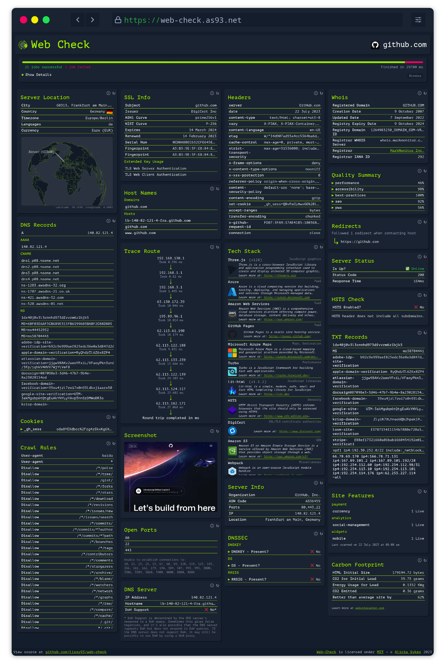The height and width of the screenshot is (664, 446).
Task: Click the DoH Support red X indicator
Action: tap(206, 610)
